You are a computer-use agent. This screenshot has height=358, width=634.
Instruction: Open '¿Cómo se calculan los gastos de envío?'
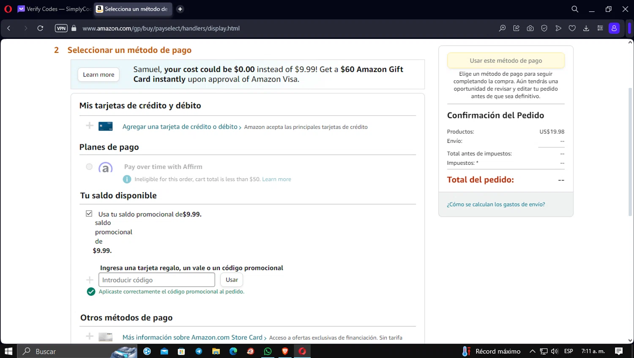(x=496, y=204)
